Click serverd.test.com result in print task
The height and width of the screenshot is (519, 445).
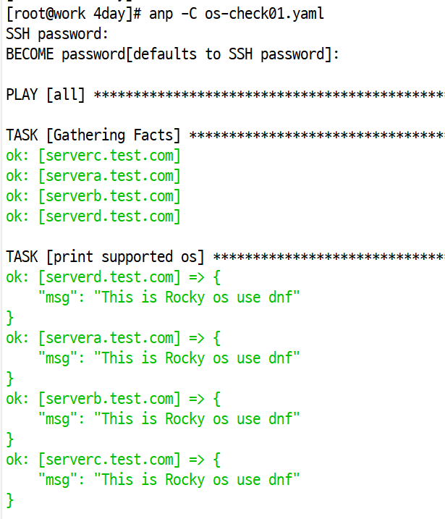click(109, 277)
